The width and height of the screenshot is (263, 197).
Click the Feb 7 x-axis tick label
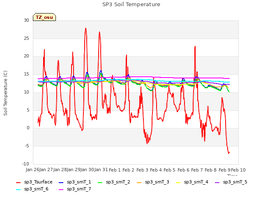tap(197, 170)
